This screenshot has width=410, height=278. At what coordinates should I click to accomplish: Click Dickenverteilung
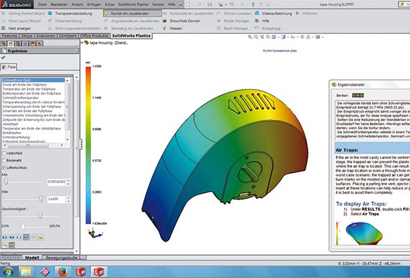pyautogui.click(x=65, y=21)
